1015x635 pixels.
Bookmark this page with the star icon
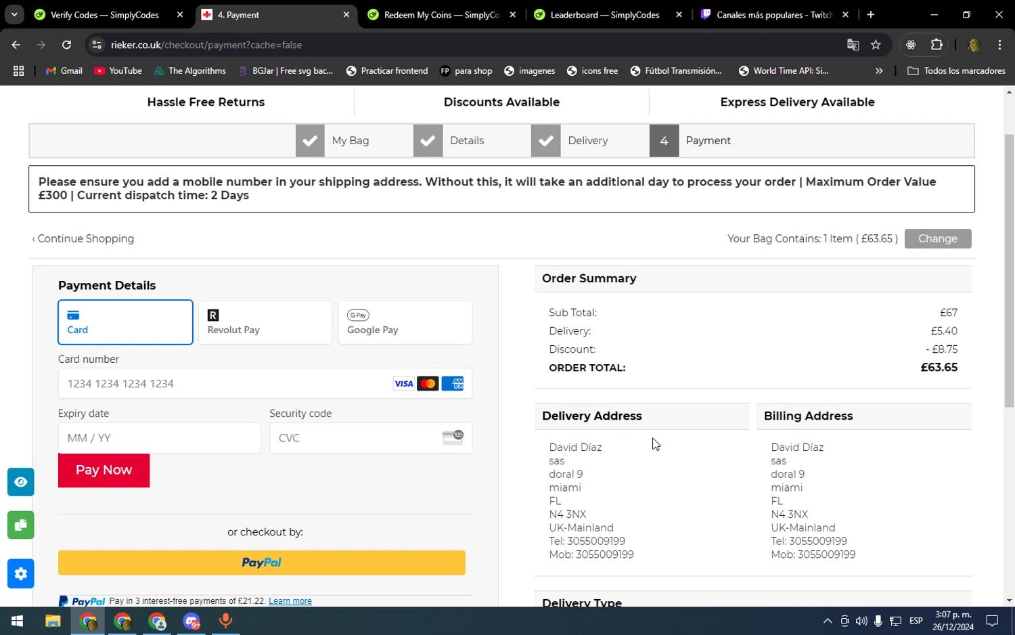pos(876,45)
